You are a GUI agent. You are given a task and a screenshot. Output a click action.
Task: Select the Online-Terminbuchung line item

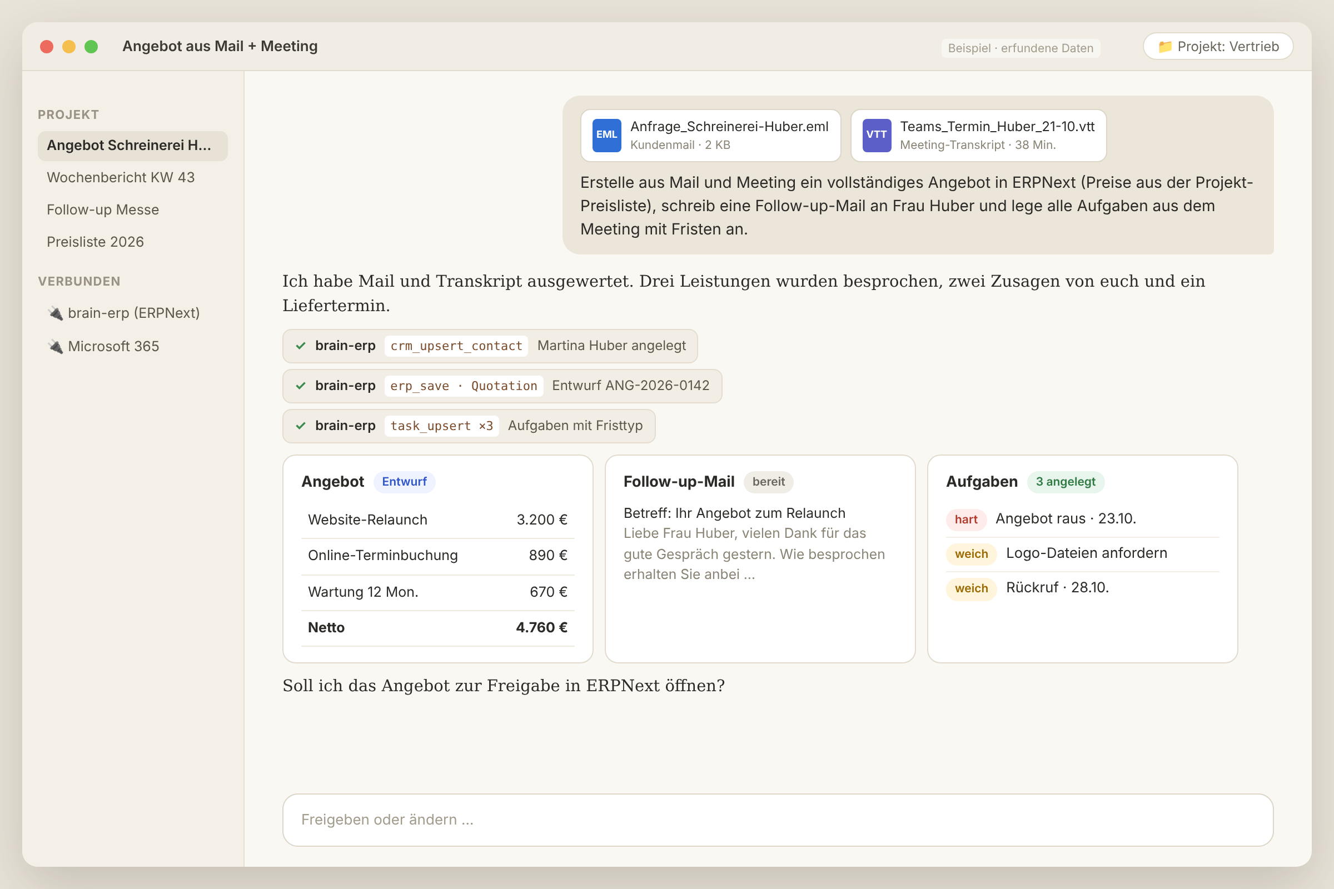(x=437, y=556)
